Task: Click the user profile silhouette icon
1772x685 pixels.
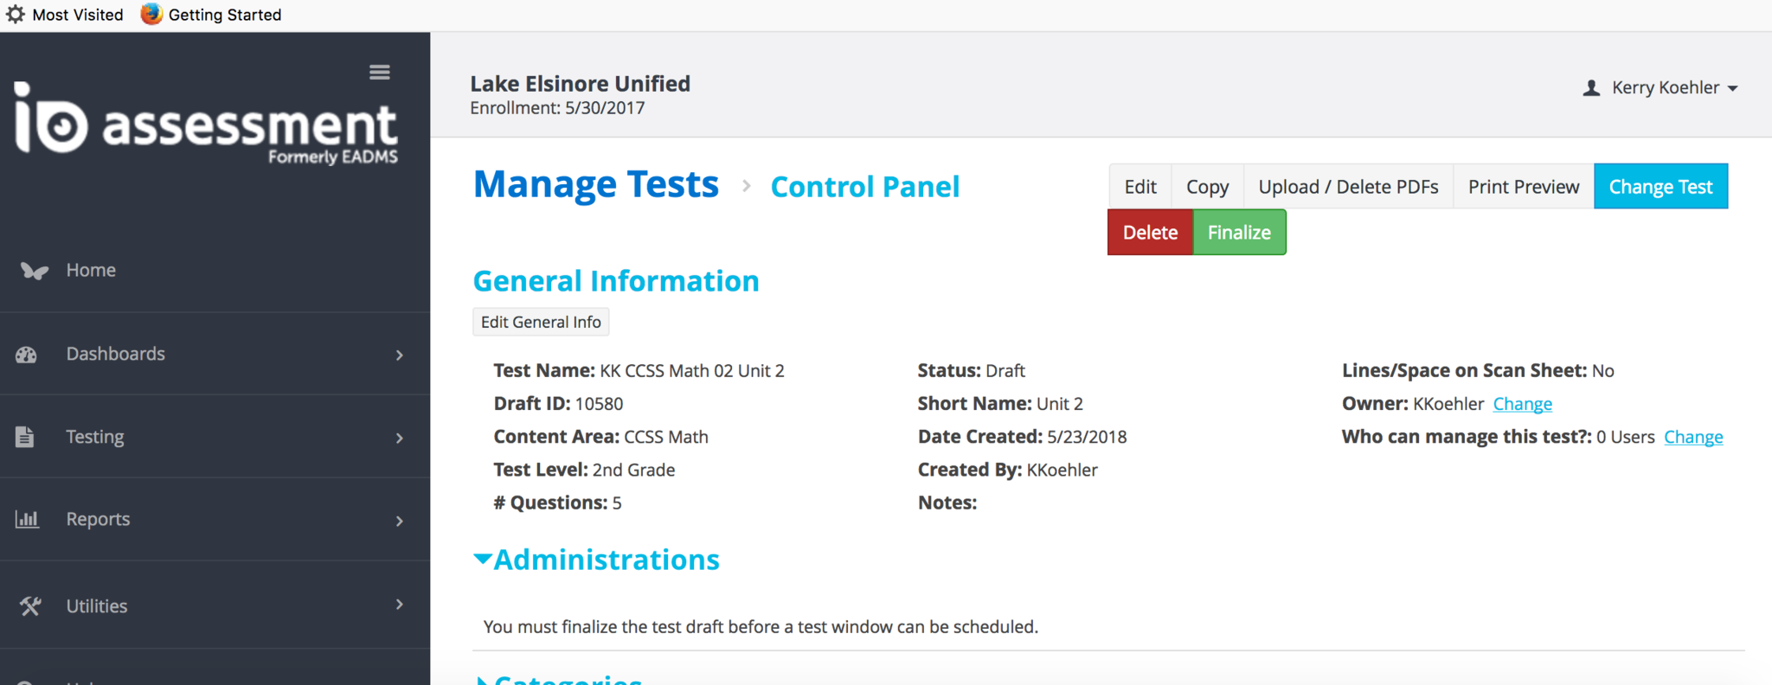Action: (1590, 88)
